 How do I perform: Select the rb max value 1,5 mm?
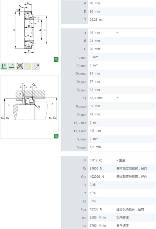coord(95,147)
